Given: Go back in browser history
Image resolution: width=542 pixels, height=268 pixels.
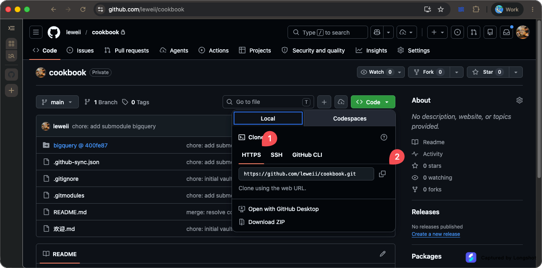Looking at the screenshot, I should click(54, 9).
